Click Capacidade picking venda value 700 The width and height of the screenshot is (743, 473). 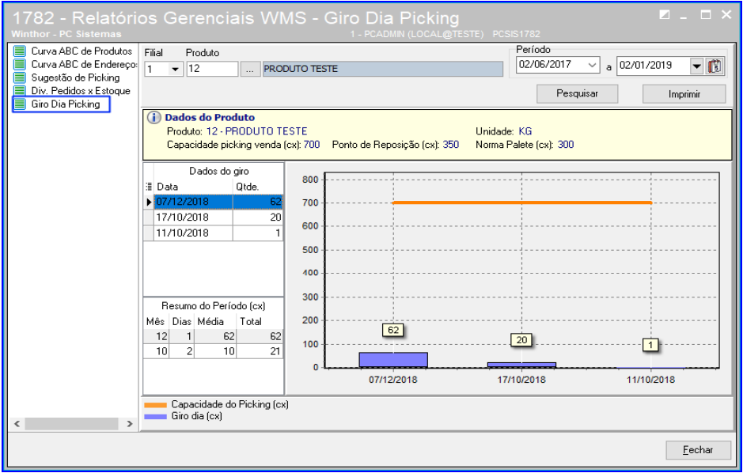312,145
